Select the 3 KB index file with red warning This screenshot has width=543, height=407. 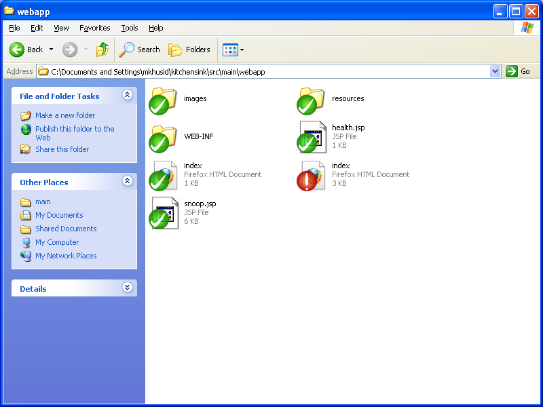(x=311, y=175)
